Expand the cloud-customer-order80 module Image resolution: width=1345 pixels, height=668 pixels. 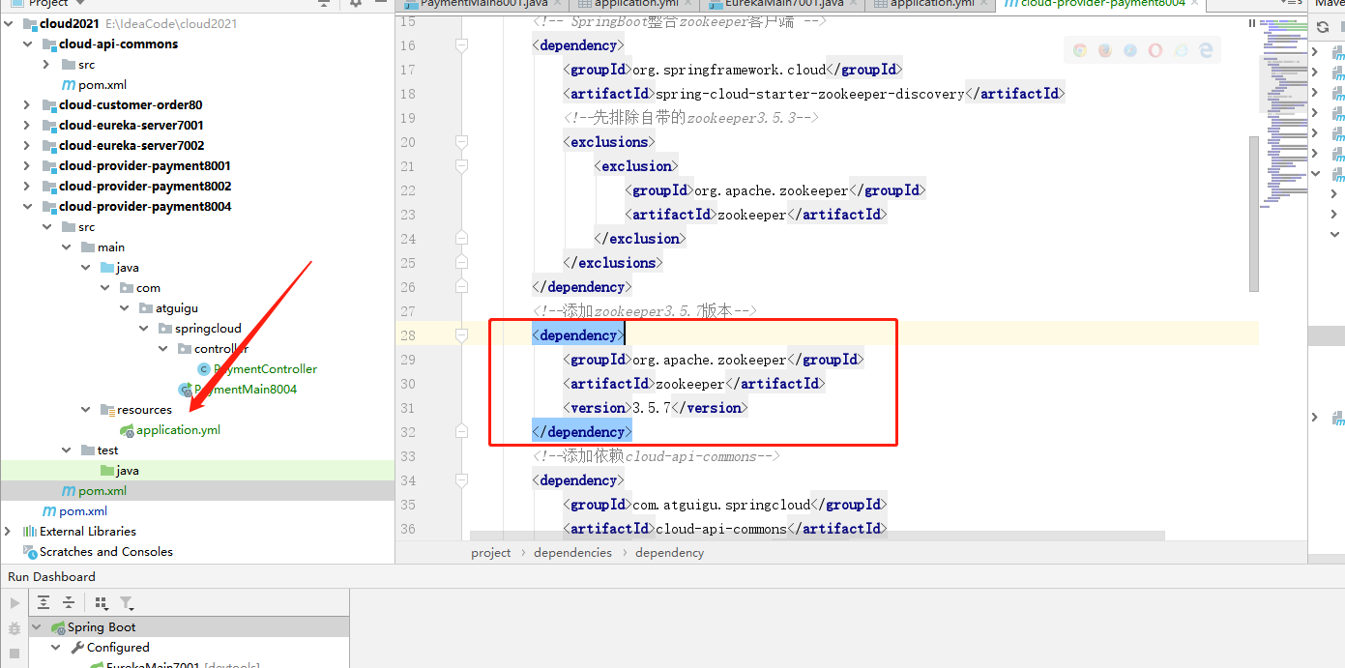[27, 105]
